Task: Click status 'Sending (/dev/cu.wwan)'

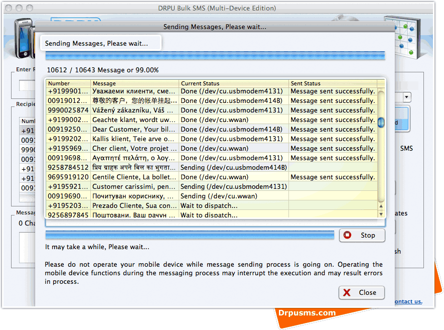Action: point(219,196)
